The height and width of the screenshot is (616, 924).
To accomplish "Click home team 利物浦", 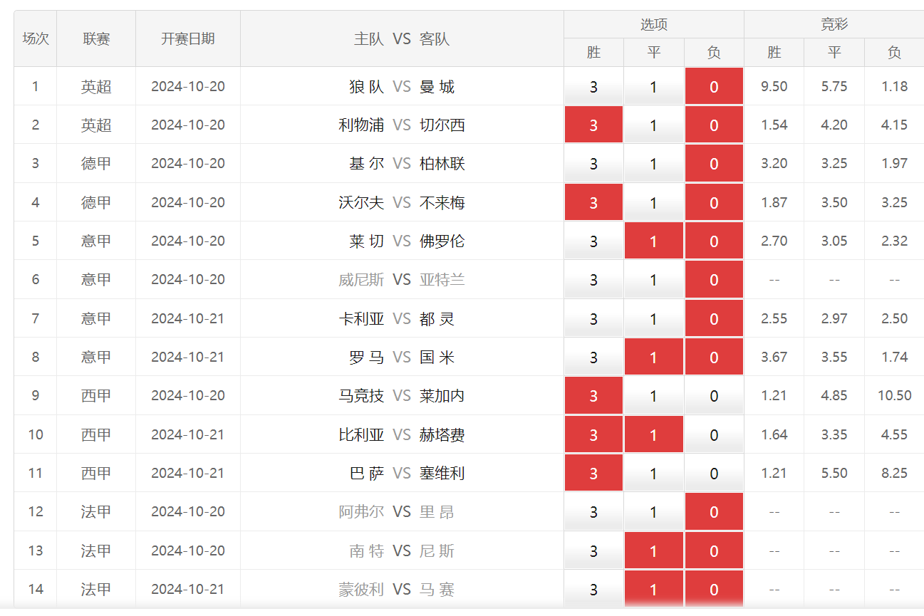I will [361, 125].
